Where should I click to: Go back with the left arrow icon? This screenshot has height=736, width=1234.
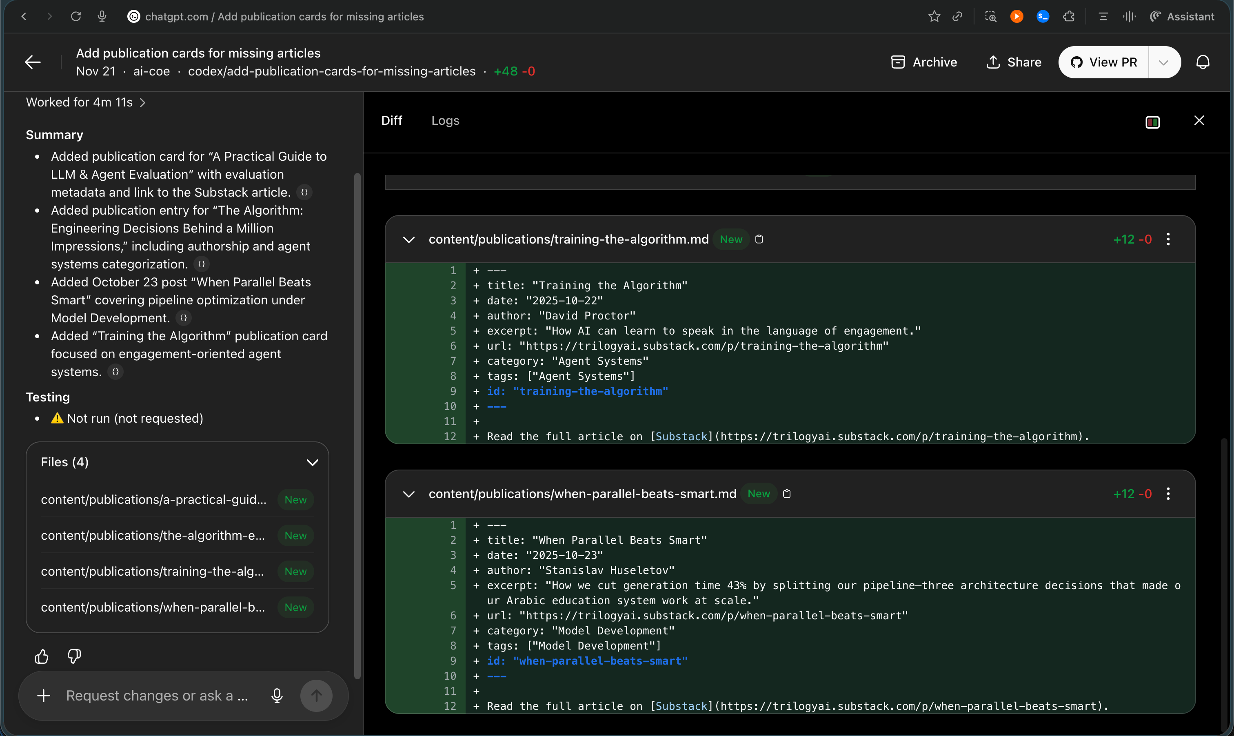33,62
